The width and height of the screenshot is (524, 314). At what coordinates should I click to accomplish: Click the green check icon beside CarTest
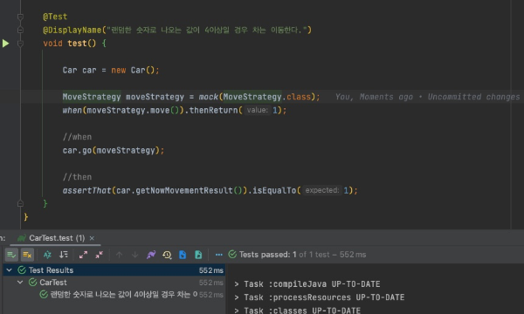pyautogui.click(x=33, y=283)
